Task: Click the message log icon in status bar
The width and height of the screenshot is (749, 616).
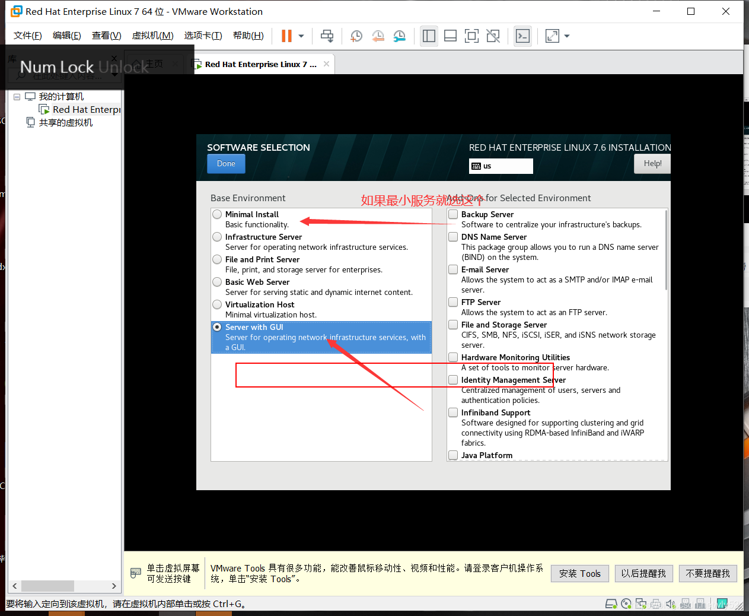Action: 722,604
